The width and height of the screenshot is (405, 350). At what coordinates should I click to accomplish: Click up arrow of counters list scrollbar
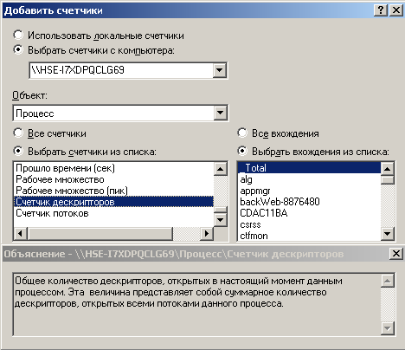point(221,169)
